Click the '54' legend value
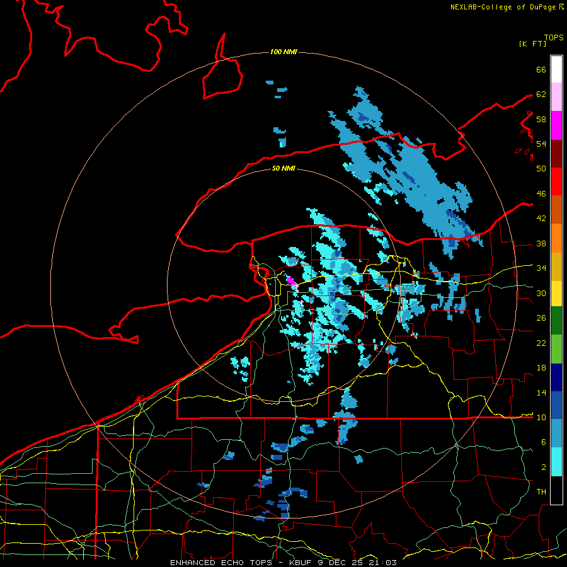This screenshot has width=567, height=567. click(541, 144)
